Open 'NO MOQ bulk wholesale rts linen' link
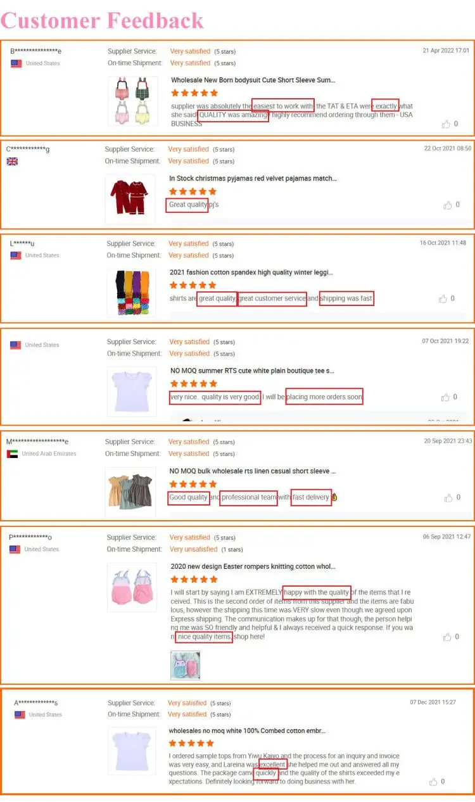Screen dimensions: 475x802 253,471
